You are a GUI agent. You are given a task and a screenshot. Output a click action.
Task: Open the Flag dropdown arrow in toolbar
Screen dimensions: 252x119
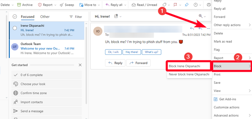click(x=180, y=5)
